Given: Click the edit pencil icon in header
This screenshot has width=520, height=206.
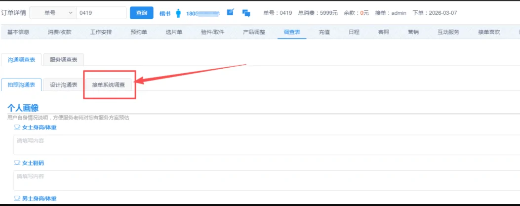Looking at the screenshot, I should pos(230,13).
